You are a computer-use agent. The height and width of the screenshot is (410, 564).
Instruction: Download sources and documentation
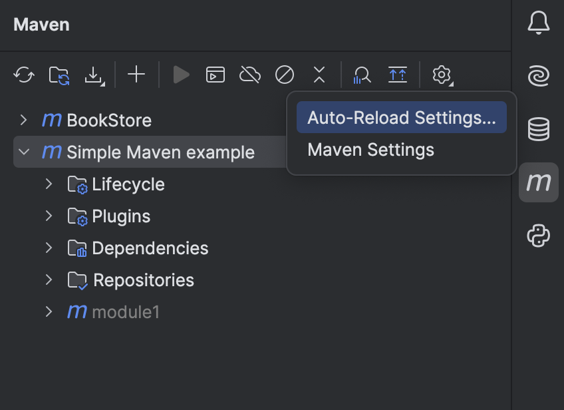94,75
